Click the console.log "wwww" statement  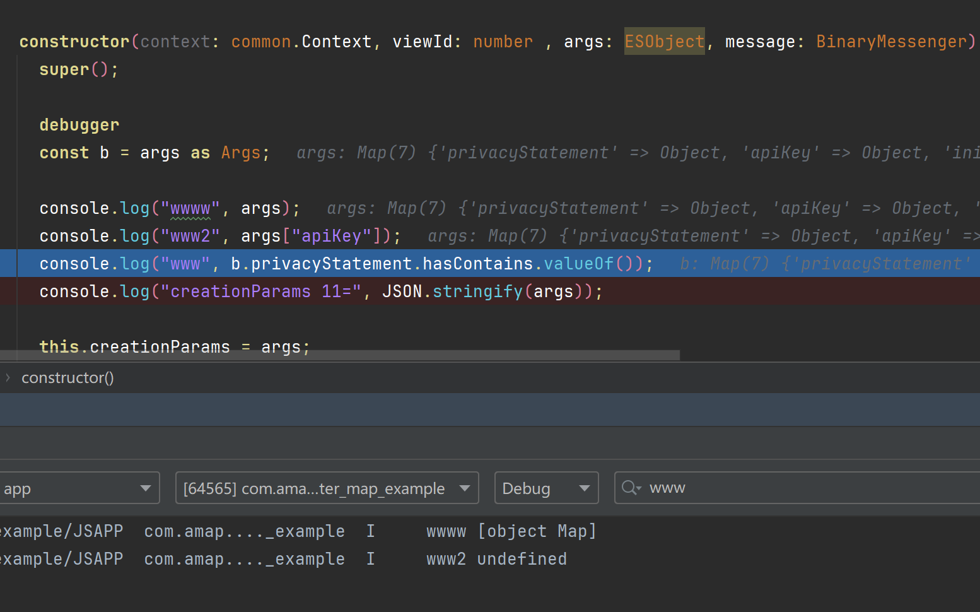tap(170, 208)
